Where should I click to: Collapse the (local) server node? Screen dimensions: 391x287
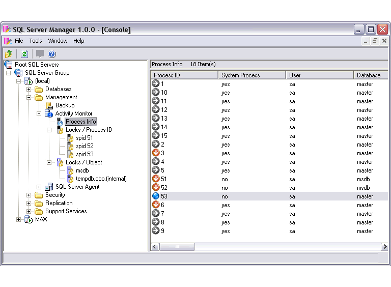pos(19,81)
